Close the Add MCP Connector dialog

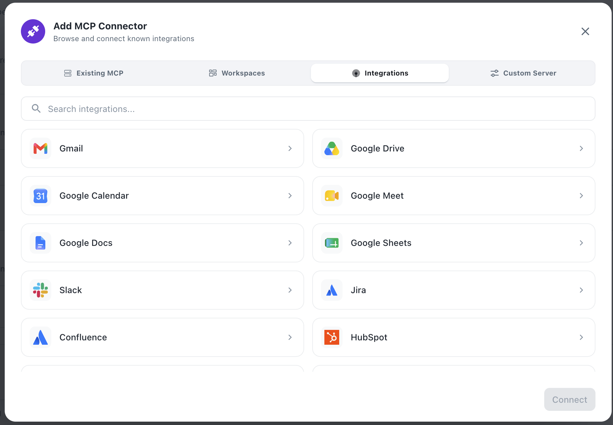click(585, 31)
